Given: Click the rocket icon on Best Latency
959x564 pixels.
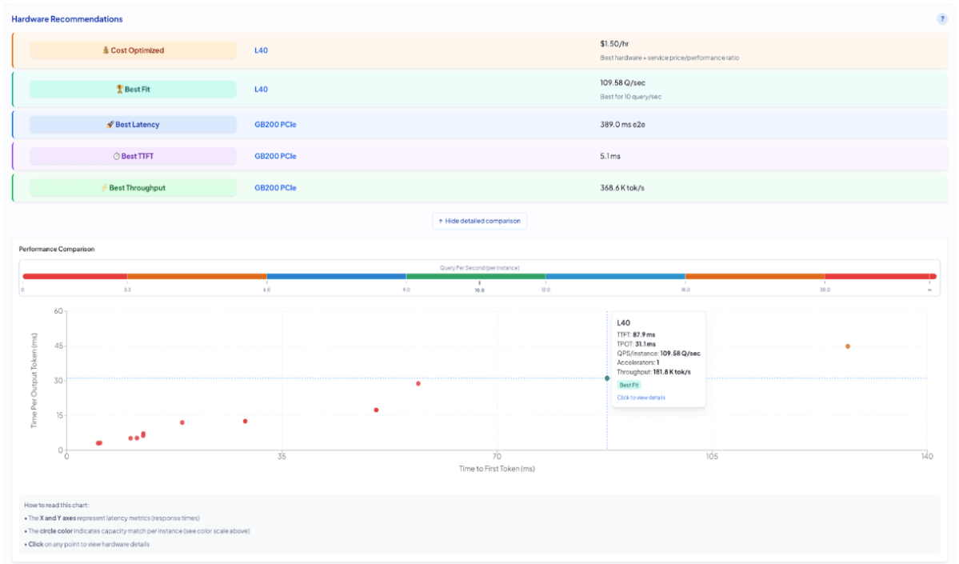Looking at the screenshot, I should click(110, 124).
